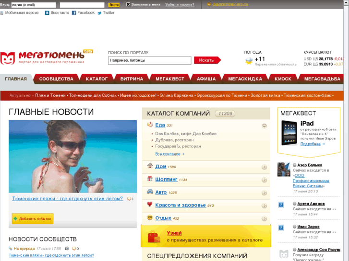Open the Мегасвадьба tab
Viewport: 349px width, 261px height.
(x=322, y=79)
